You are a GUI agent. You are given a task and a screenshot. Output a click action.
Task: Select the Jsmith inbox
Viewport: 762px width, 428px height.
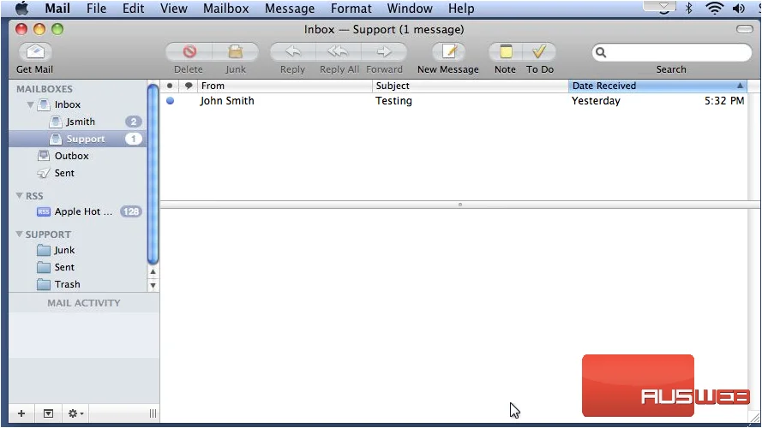click(78, 122)
